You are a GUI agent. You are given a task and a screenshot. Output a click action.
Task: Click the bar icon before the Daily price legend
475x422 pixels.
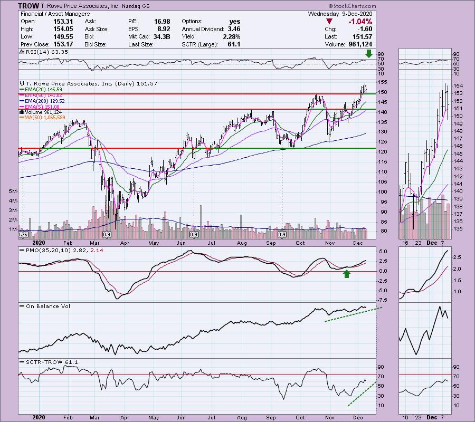click(22, 83)
